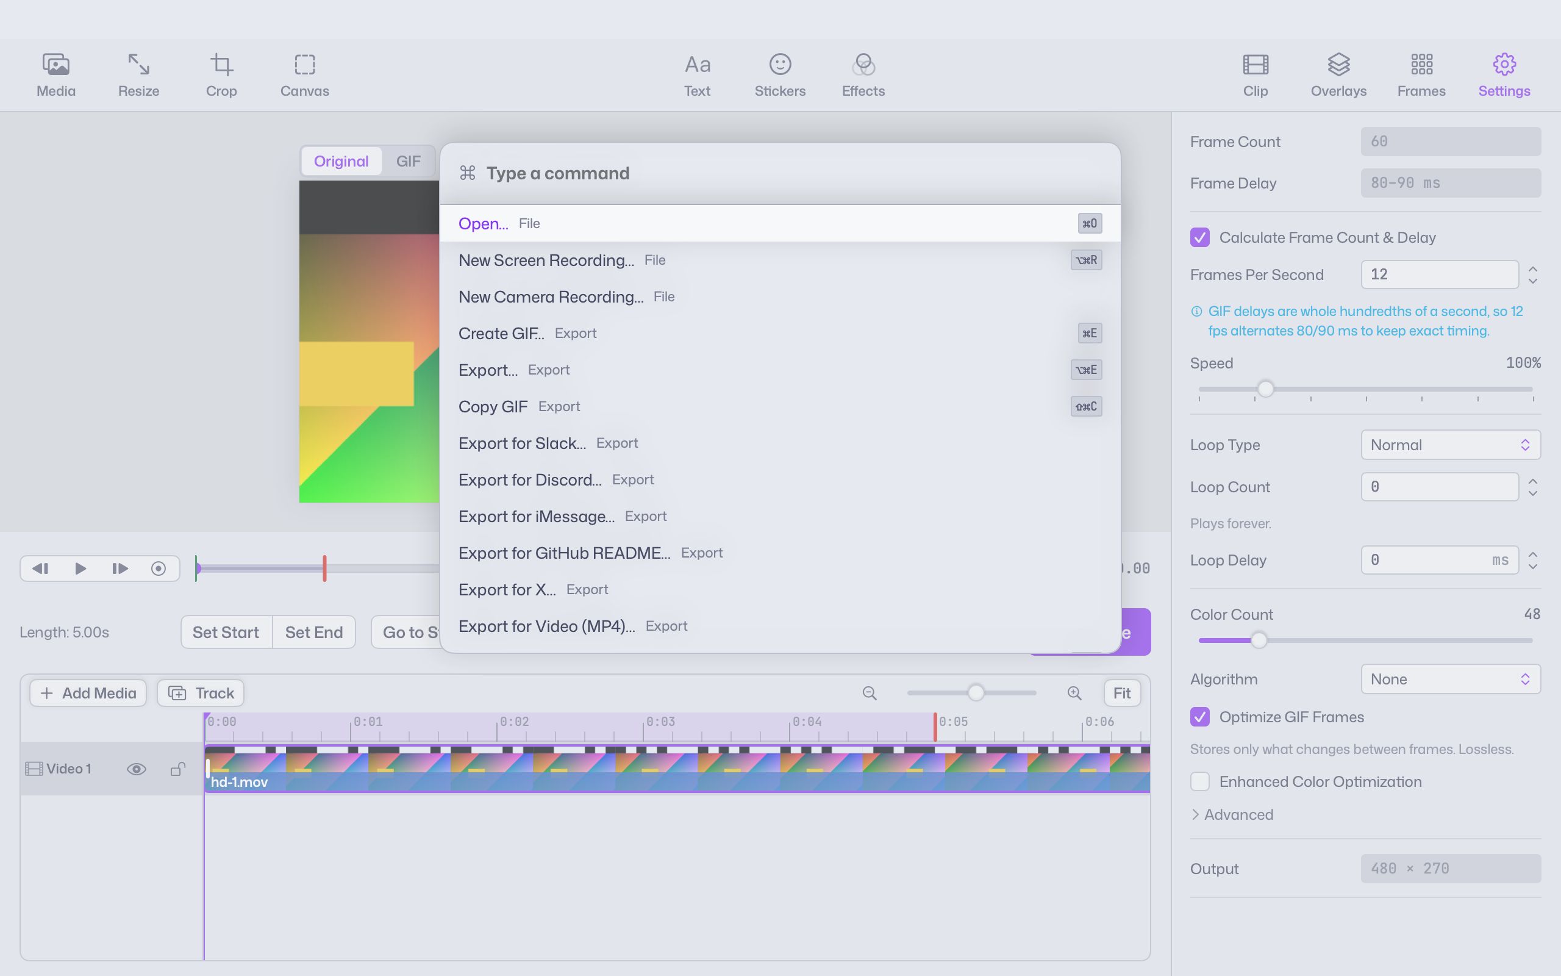Choose Export for X... command
Screen dimensions: 1561x976
[780, 590]
